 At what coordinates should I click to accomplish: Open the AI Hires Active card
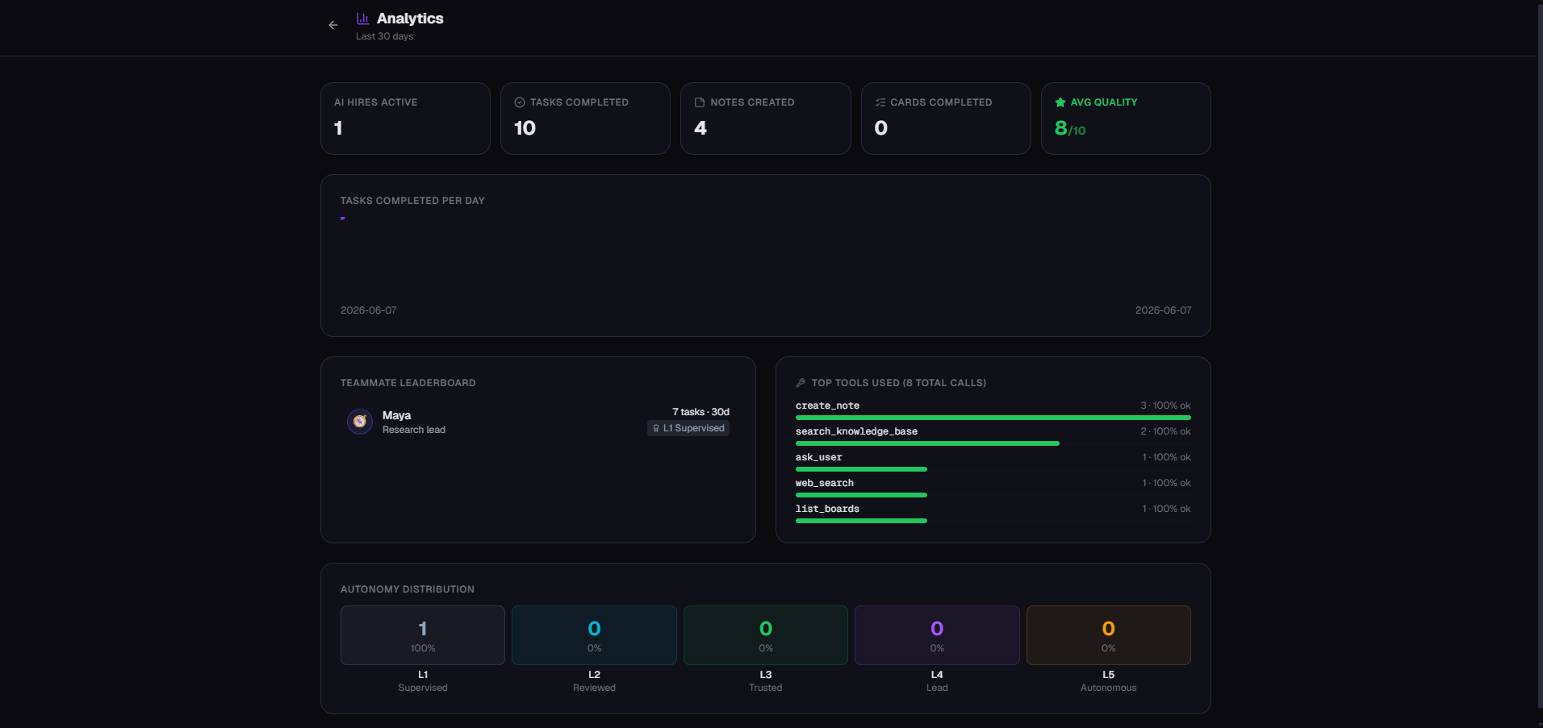coord(405,119)
